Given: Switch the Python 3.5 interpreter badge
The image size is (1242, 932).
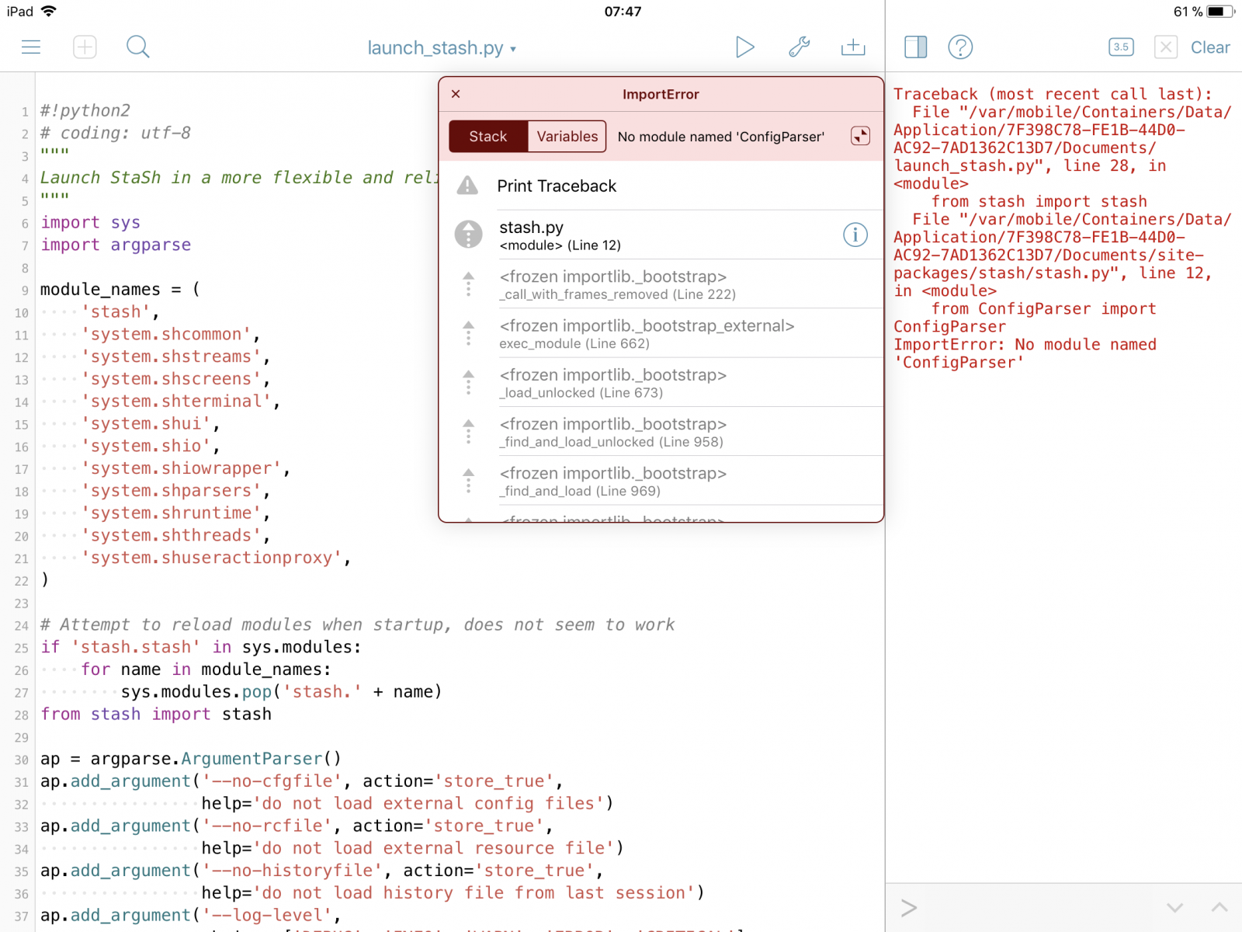Looking at the screenshot, I should pos(1120,47).
